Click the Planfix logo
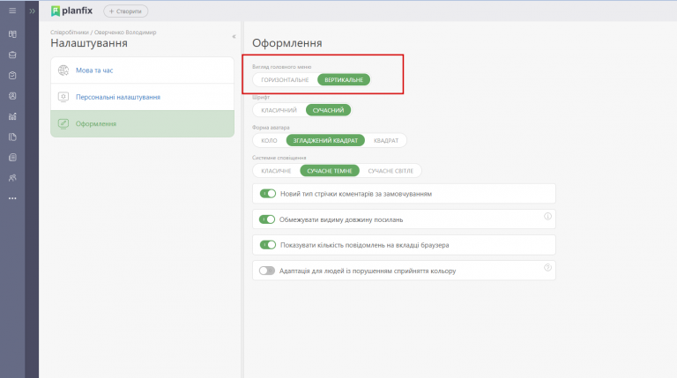The width and height of the screenshot is (677, 378). [73, 11]
